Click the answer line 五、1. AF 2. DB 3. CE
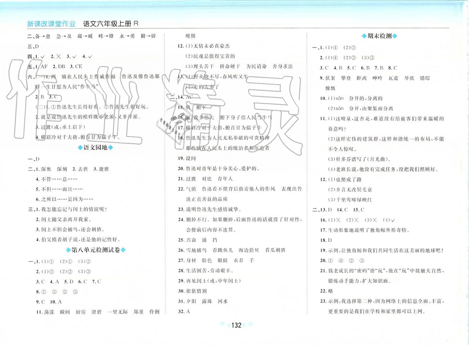Screen dimensions: 469x346 tap(55, 67)
